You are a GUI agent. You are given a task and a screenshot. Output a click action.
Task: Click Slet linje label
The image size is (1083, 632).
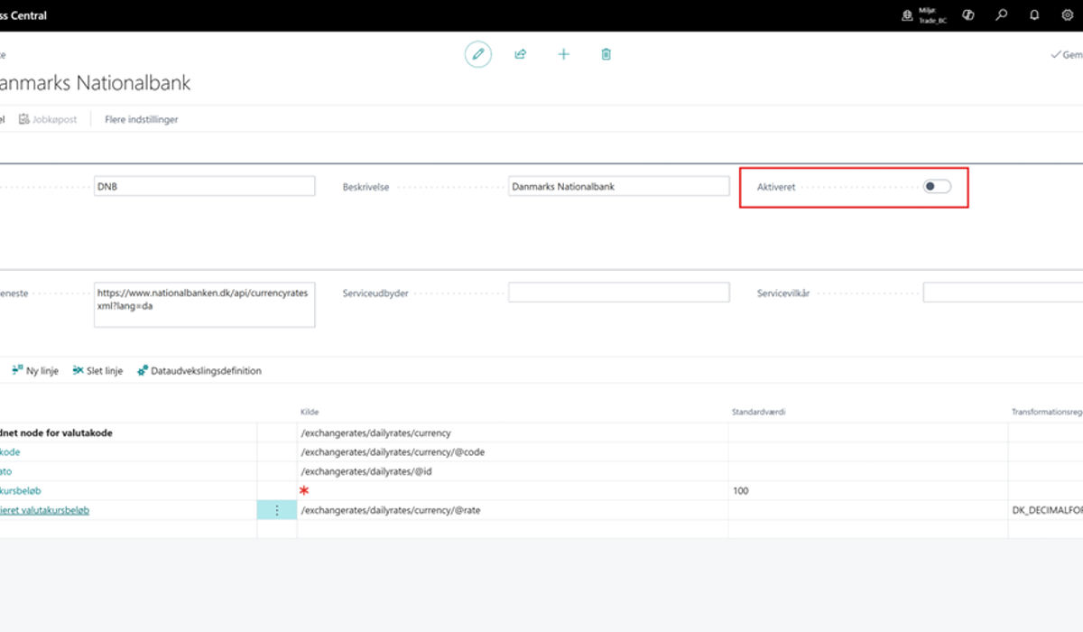pyautogui.click(x=105, y=370)
